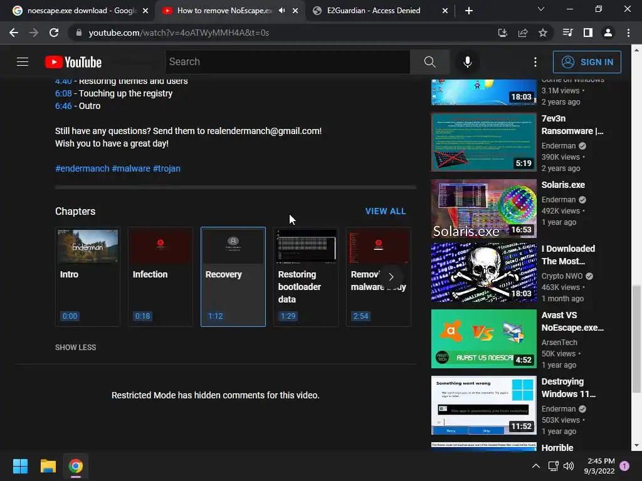Open I Downloaded The Most video
This screenshot has height=481, width=642.
(483, 272)
